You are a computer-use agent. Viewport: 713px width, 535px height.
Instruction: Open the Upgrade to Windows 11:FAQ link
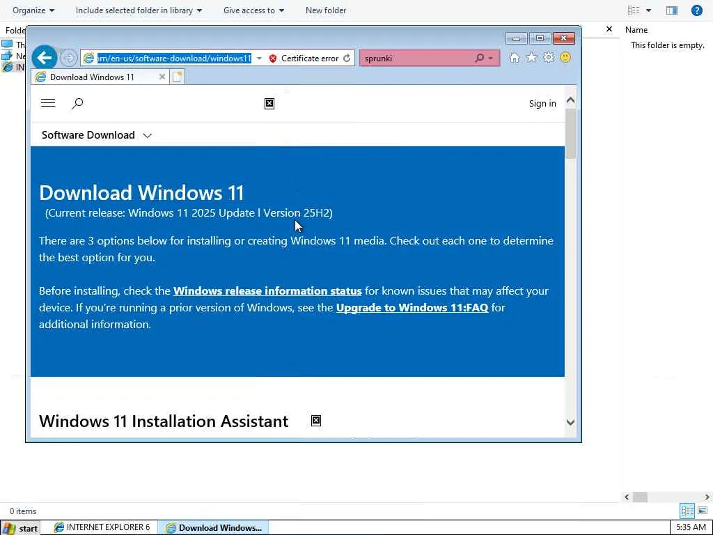tap(412, 307)
